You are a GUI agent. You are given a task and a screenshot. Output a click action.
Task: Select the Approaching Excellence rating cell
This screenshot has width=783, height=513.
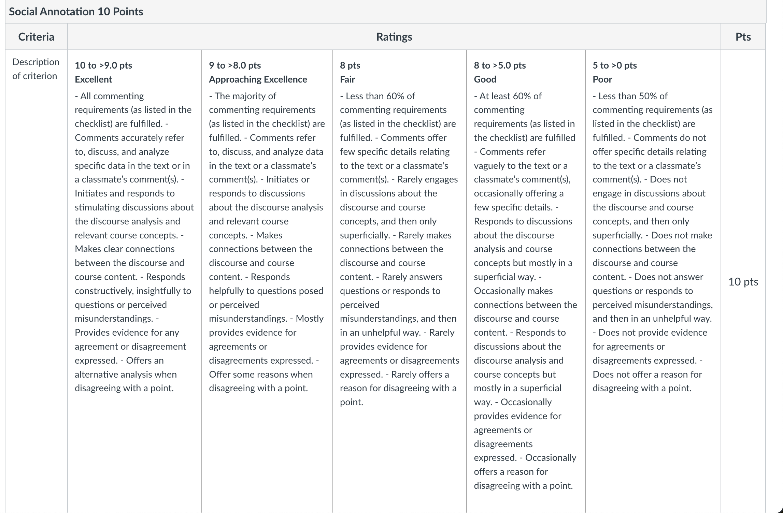[x=267, y=281]
